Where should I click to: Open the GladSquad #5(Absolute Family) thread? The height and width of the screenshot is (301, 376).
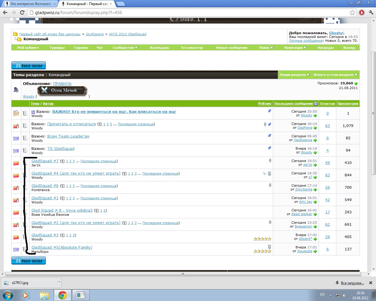coord(62,247)
